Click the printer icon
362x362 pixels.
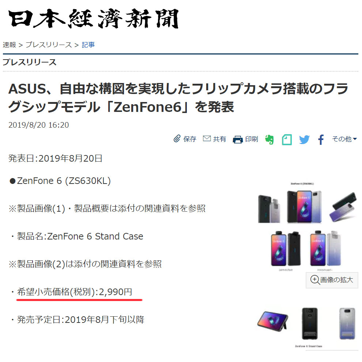pos(238,139)
